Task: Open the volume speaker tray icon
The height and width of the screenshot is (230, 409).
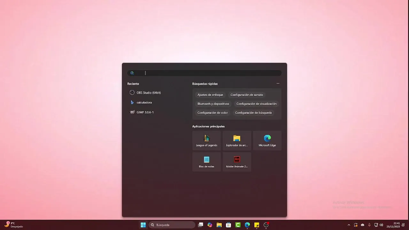Action: click(381, 225)
